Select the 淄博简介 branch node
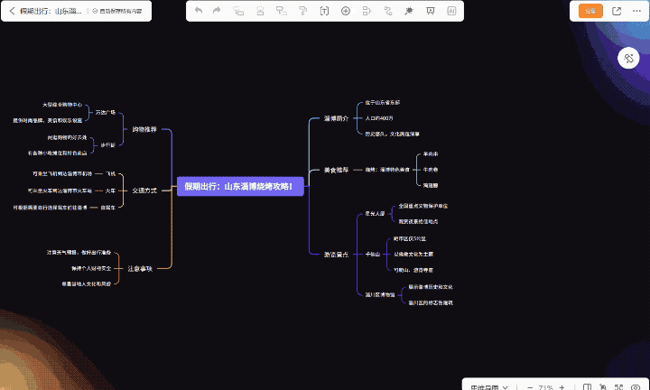Screen dimensions: 650x390 pos(336,118)
